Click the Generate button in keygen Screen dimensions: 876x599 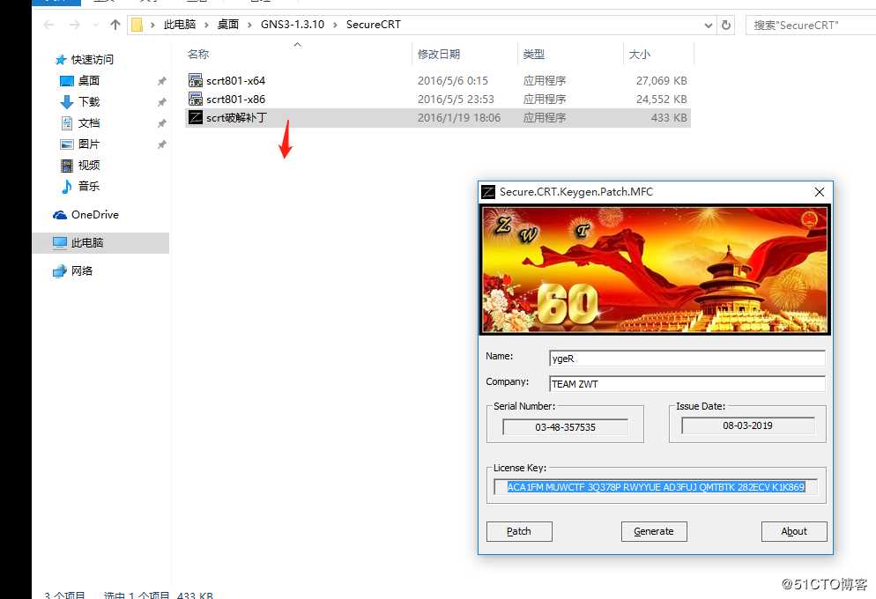point(654,531)
